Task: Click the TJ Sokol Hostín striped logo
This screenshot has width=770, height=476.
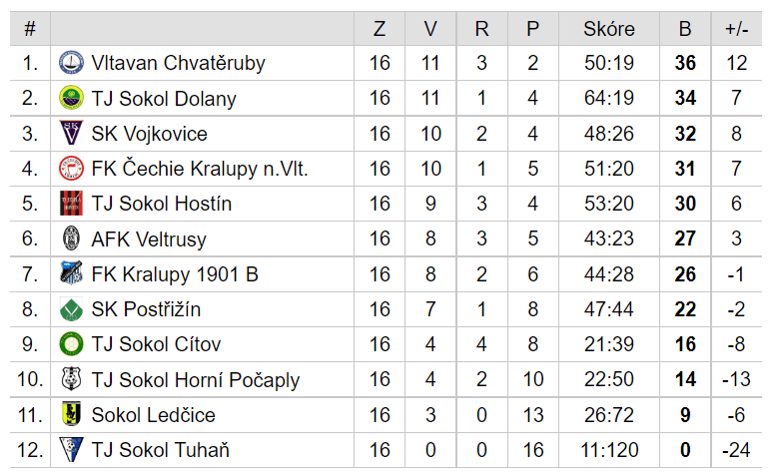Action: (x=71, y=204)
